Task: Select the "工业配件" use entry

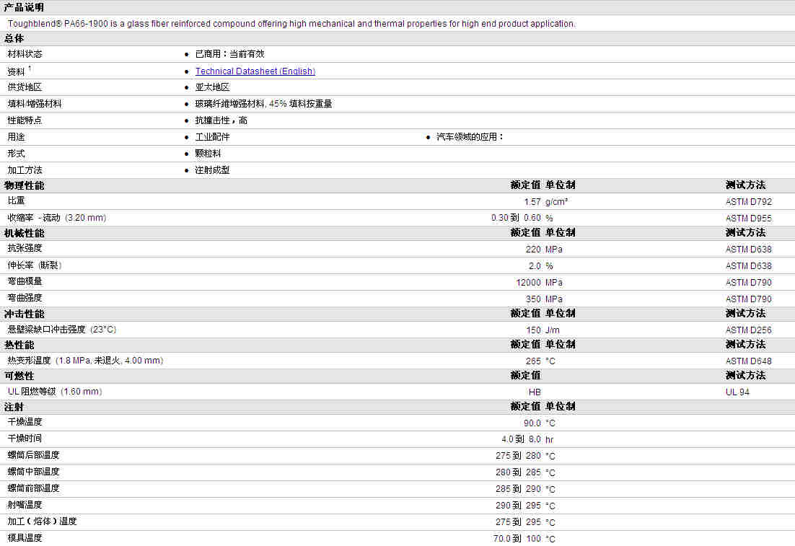Action: pos(212,137)
